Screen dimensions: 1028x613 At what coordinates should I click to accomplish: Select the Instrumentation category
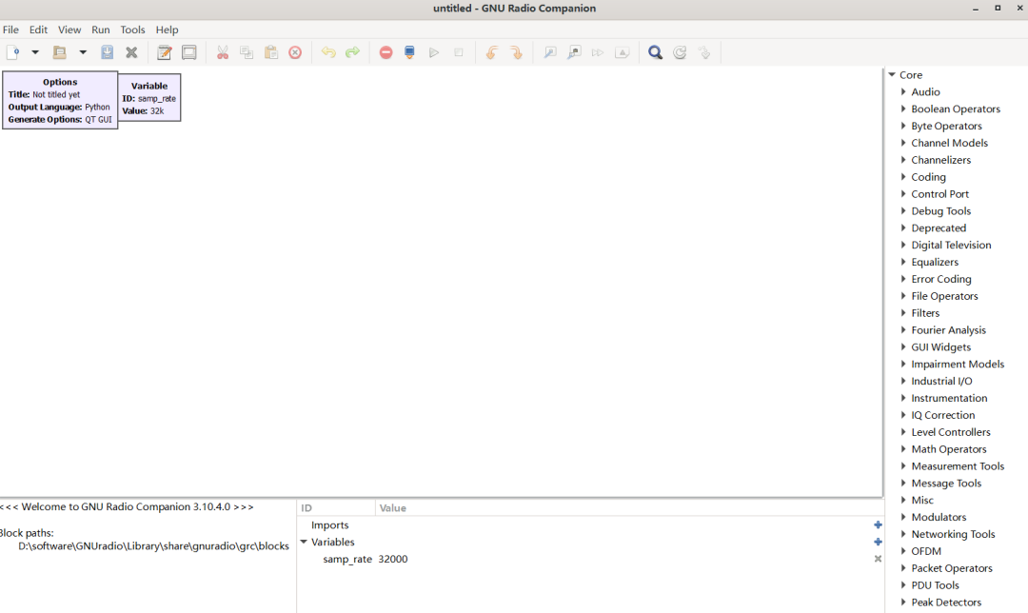point(949,398)
